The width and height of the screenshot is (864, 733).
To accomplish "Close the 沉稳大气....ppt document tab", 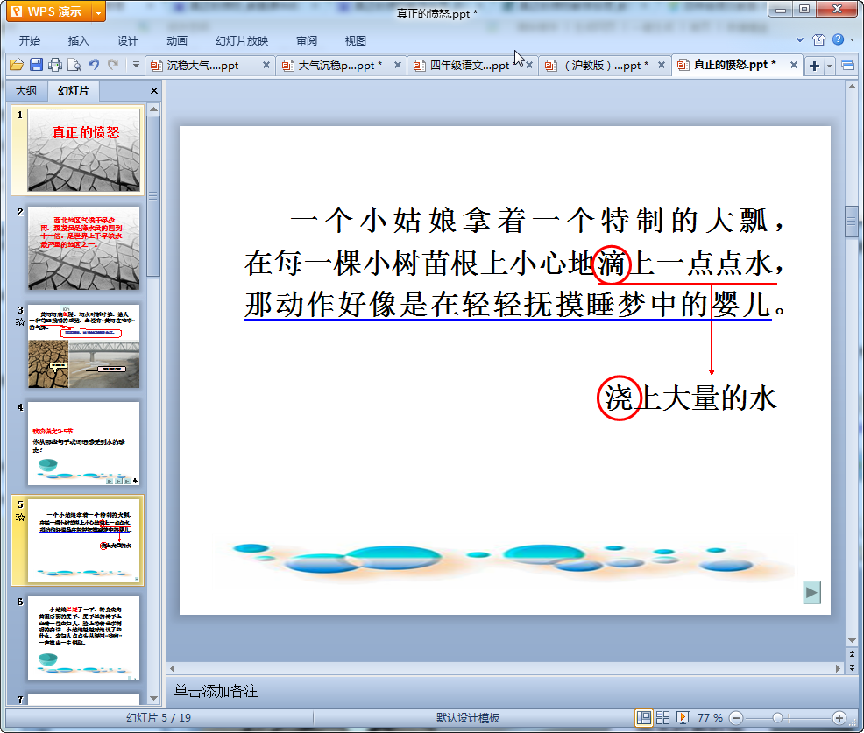I will click(x=266, y=65).
